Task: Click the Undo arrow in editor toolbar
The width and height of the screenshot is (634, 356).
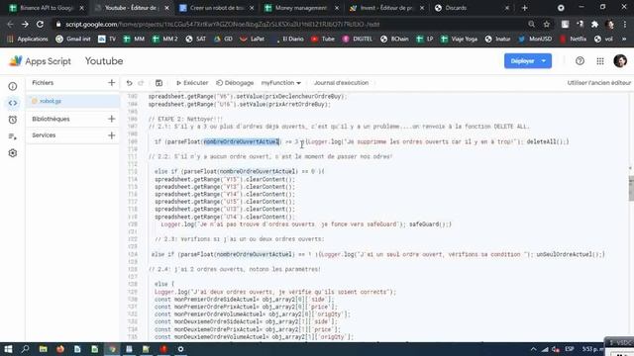Action: [130, 83]
